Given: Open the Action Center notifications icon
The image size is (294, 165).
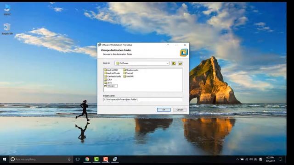Looking at the screenshot, I should coord(280,159).
